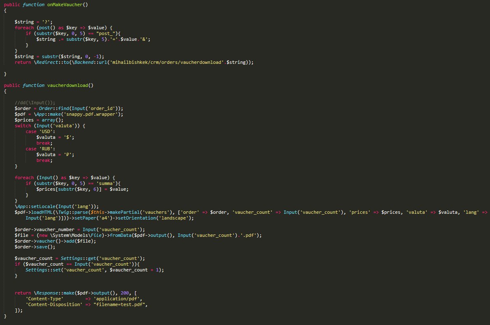Click the substr($string, 0, -1) expression
The image size is (490, 325).
72,56
